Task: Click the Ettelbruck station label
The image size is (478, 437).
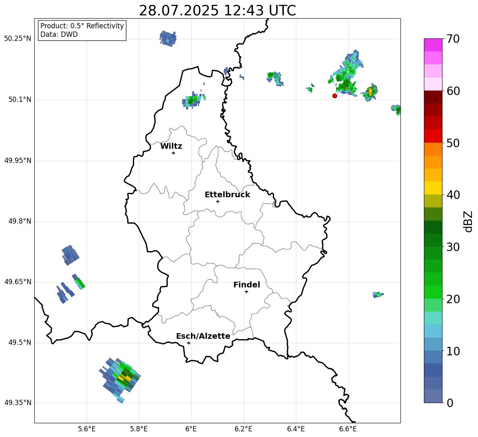Action: [227, 195]
